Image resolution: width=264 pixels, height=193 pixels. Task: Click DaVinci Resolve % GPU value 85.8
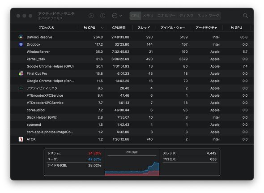click(244, 37)
